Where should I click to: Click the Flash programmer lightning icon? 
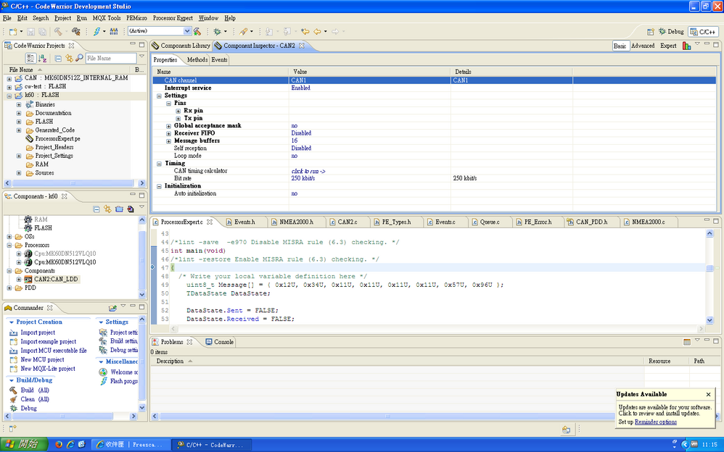96,31
